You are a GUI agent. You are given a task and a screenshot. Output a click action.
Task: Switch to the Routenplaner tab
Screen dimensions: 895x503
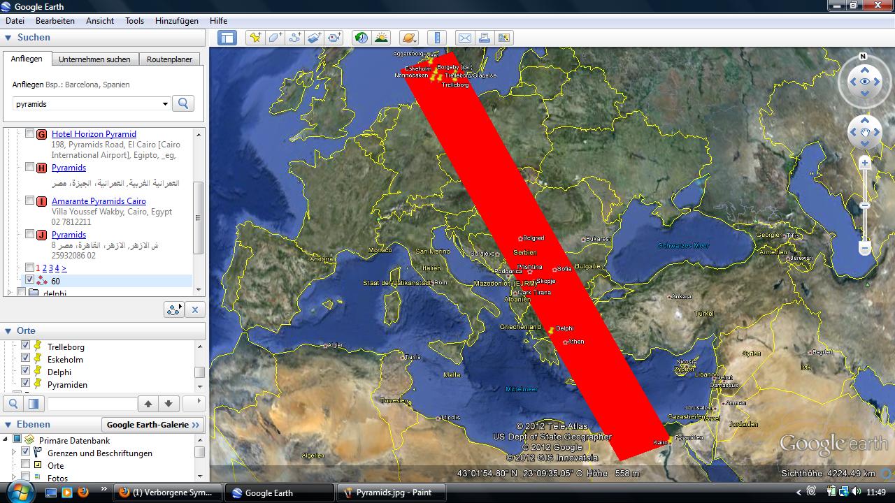[169, 59]
